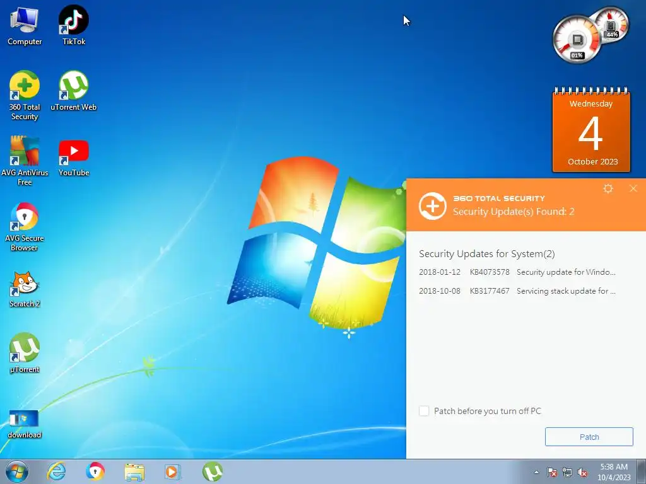Click 'Servicing stack update for ...' description

[566, 291]
